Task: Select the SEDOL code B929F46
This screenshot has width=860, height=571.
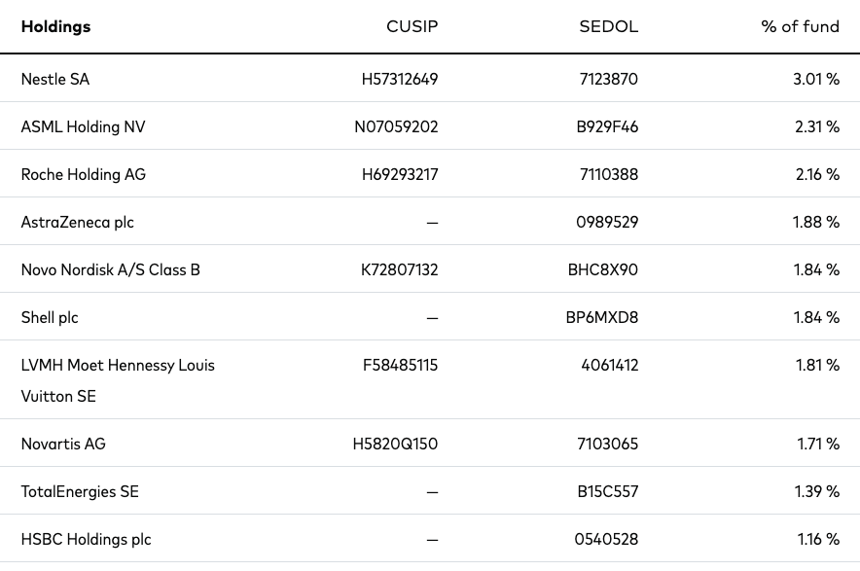Action: pos(607,126)
